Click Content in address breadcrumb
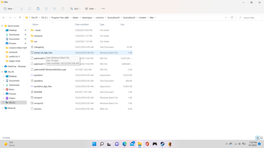This screenshot has width=264, height=148. (x=142, y=18)
